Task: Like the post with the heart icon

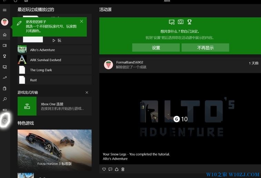Action: coord(104,169)
